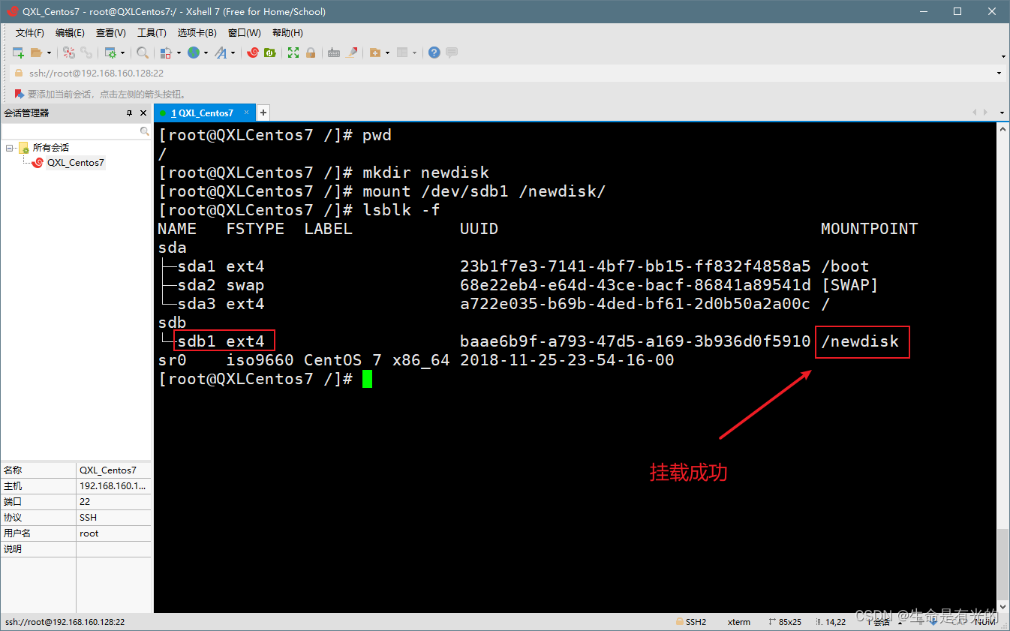Click the magnifier Find icon in toolbar
Viewport: 1010px width, 631px height.
142,53
